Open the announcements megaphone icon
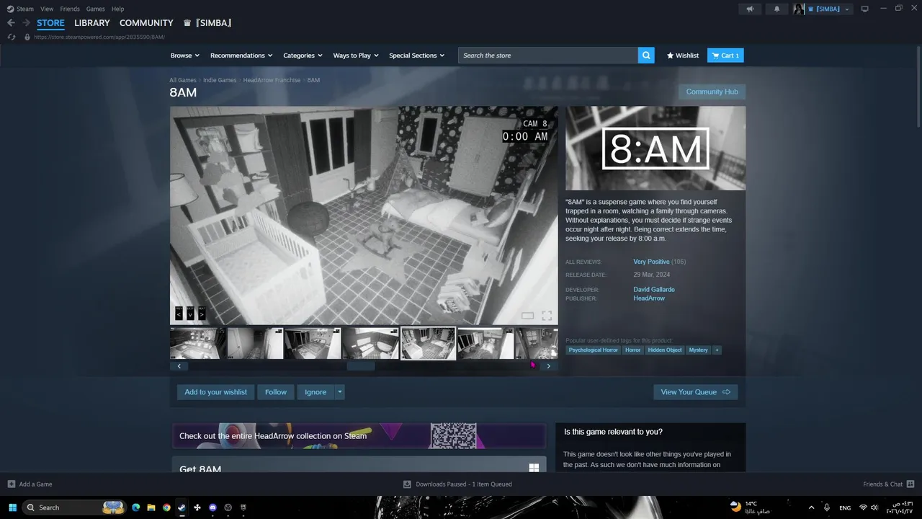Screen dimensions: 922x519 [x=750, y=9]
